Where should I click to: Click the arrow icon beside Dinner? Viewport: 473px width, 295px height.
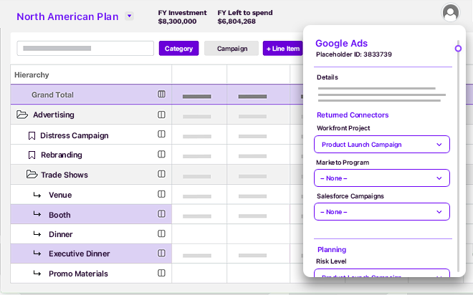(37, 234)
